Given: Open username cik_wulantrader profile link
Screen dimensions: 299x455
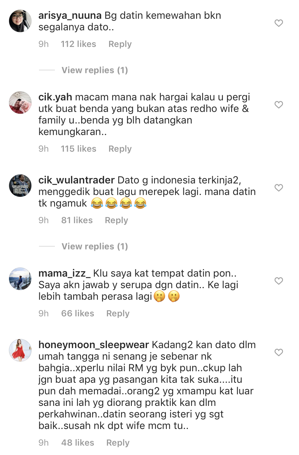Looking at the screenshot, I should coord(77,180).
